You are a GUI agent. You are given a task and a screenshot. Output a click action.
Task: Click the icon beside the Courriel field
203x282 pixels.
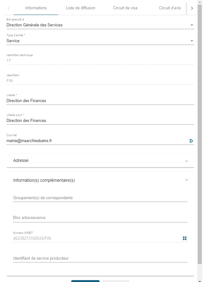pos(191,141)
